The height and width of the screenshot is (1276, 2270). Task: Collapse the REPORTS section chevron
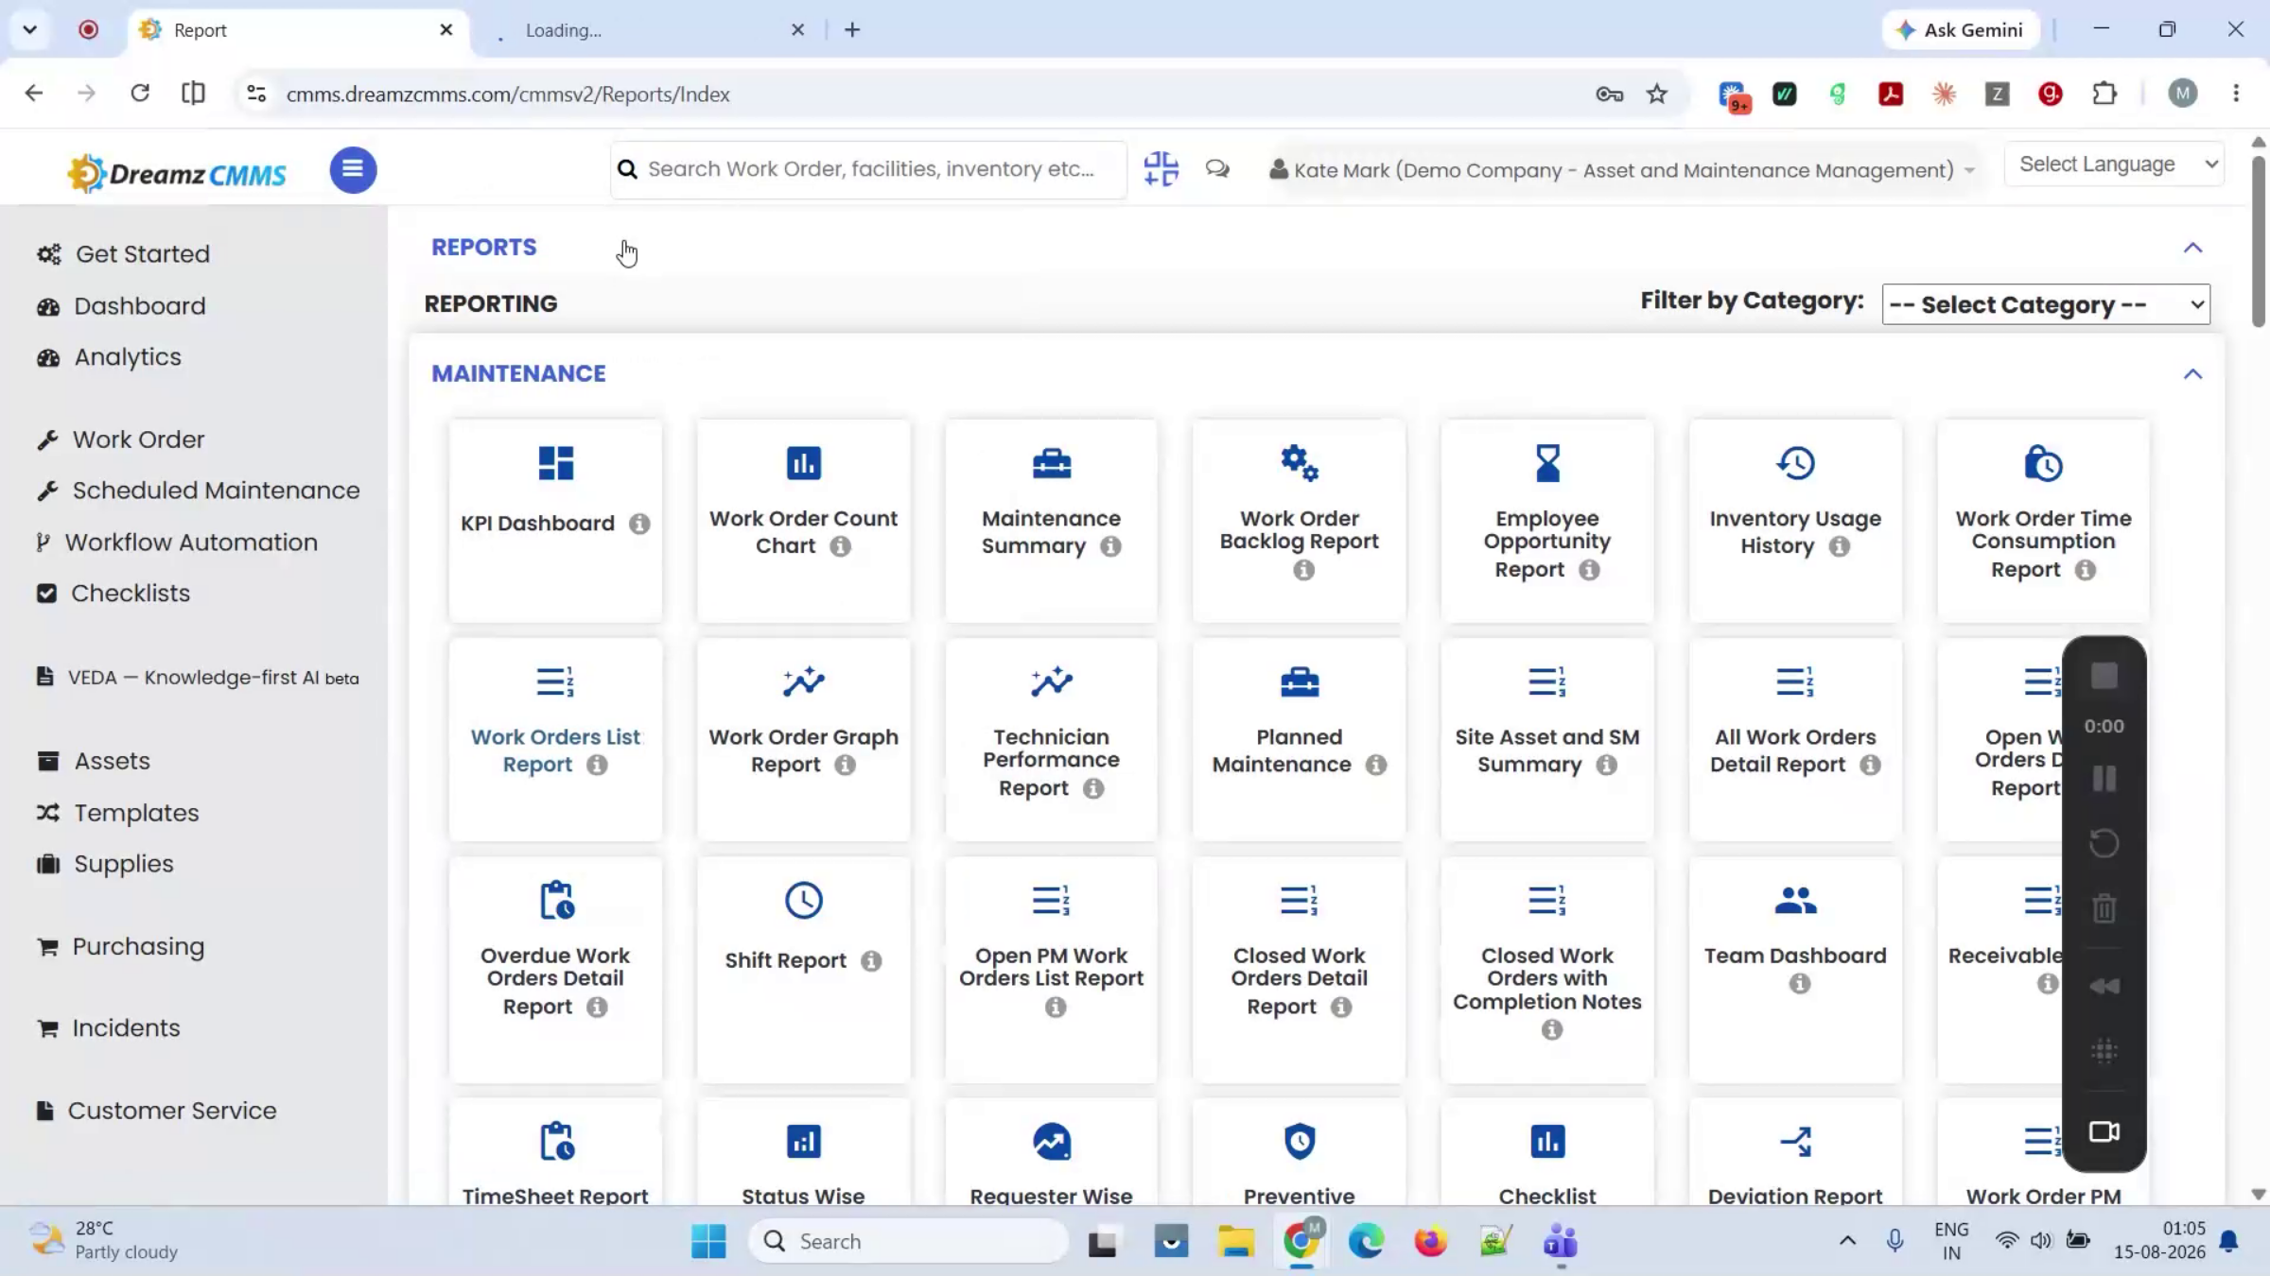click(2192, 248)
